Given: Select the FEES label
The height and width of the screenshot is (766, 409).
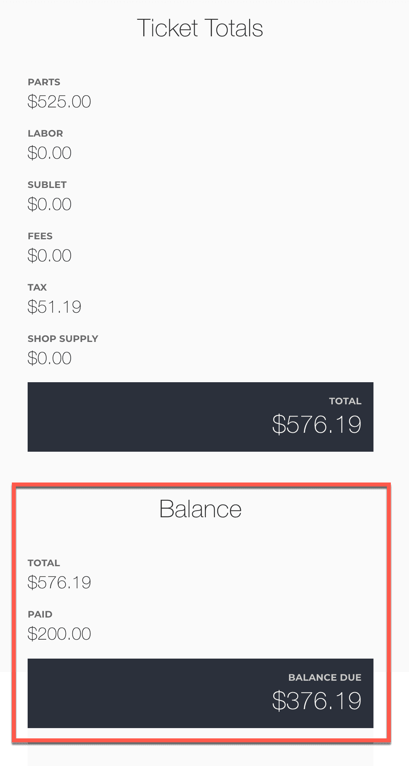Looking at the screenshot, I should [40, 236].
